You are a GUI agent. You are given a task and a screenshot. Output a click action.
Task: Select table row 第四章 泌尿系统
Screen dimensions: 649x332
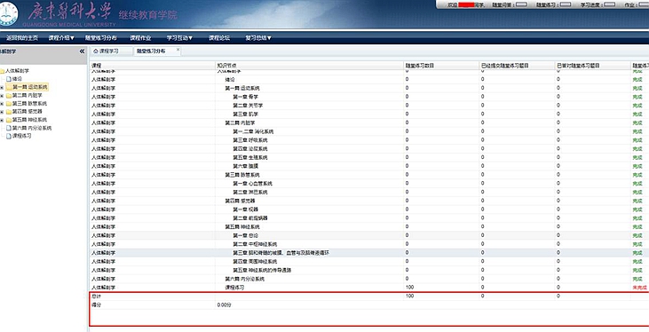coord(369,148)
